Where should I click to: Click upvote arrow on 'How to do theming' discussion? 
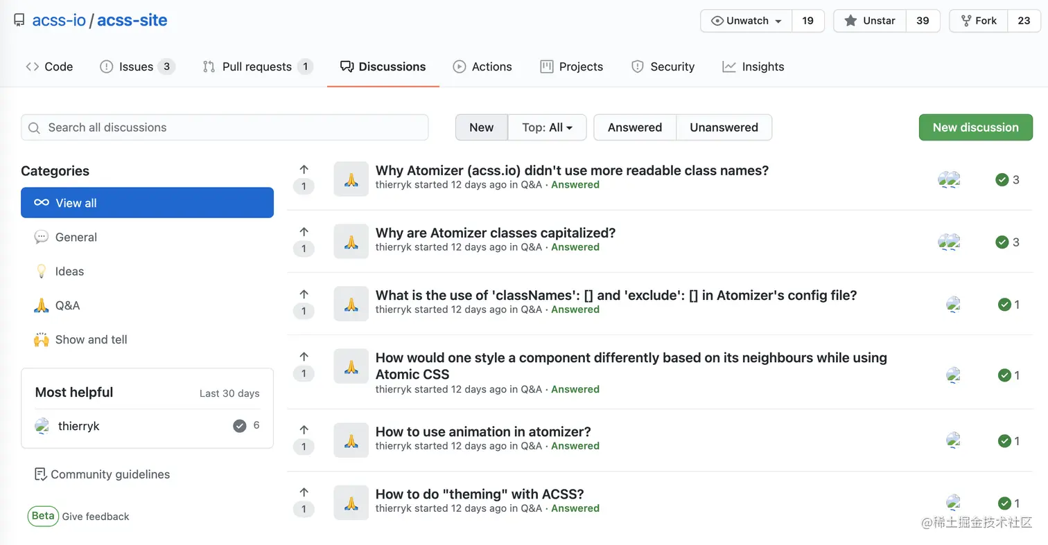point(304,492)
